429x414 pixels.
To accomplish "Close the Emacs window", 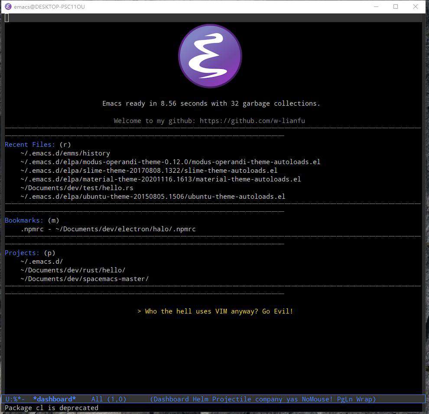I will click(415, 6).
